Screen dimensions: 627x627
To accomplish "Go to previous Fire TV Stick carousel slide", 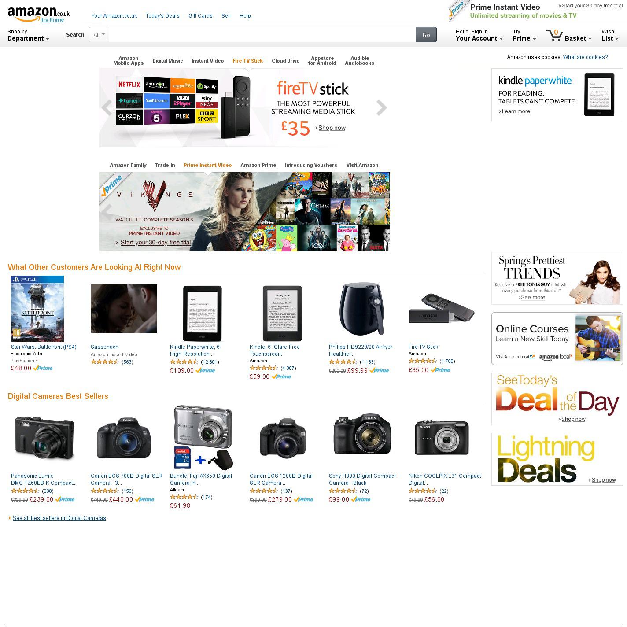I will [107, 107].
